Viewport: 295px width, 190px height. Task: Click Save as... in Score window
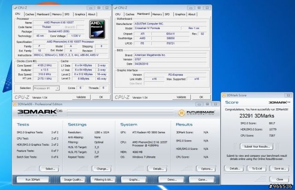[x=280, y=168]
